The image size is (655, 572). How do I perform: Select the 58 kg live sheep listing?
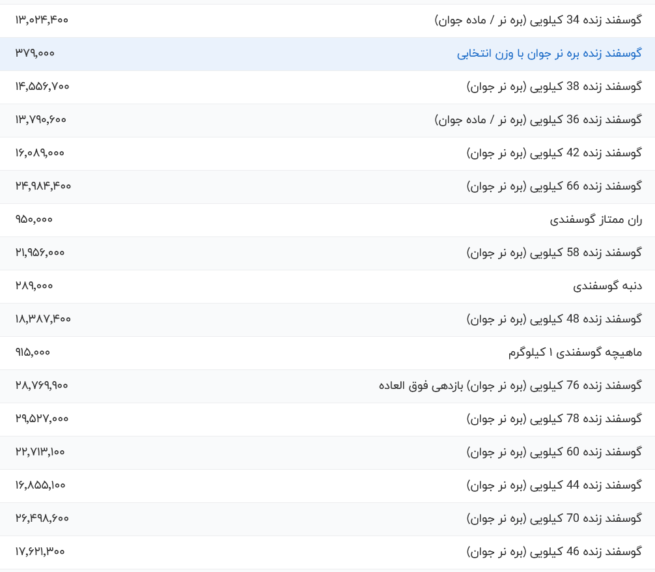[x=554, y=253]
